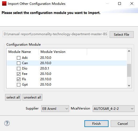Click the module list scroll up arrow

click(x=129, y=51)
